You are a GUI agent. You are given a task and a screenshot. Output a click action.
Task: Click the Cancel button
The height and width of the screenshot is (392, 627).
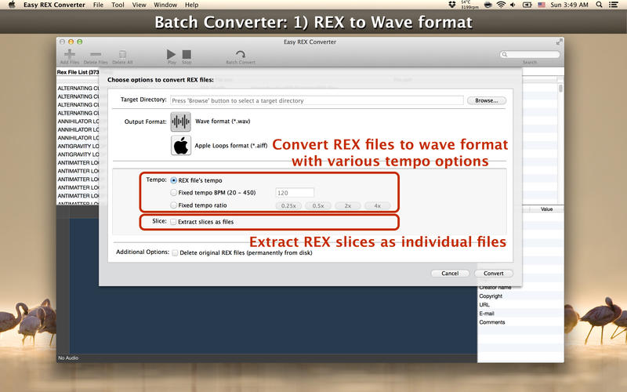tap(450, 273)
